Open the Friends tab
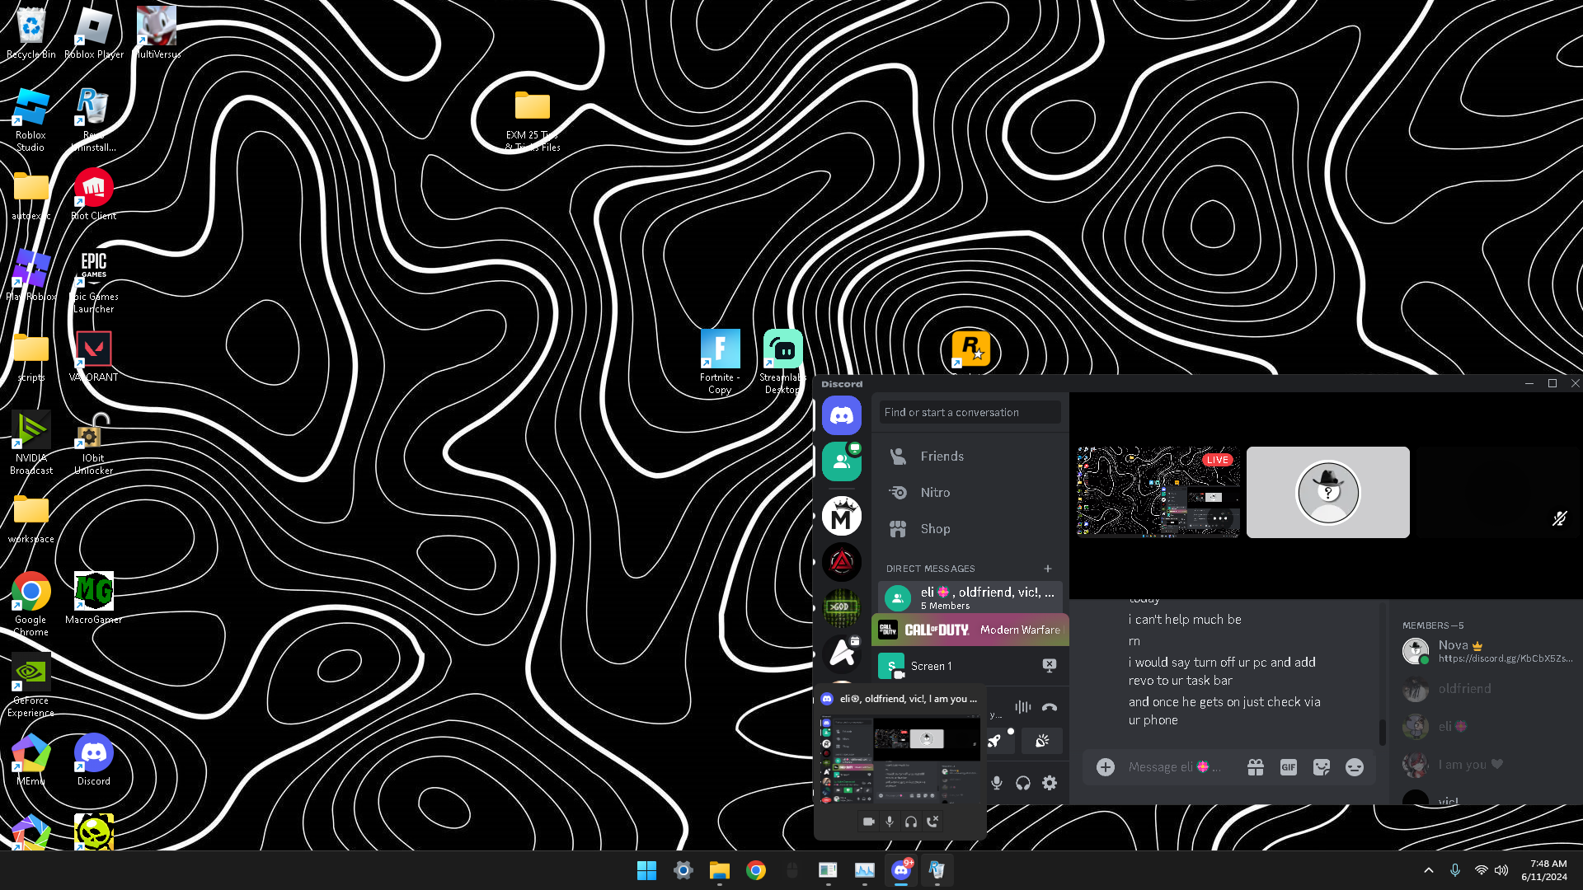This screenshot has width=1583, height=890. click(942, 457)
